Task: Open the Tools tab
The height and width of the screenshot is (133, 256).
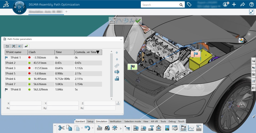Action: click(x=163, y=121)
